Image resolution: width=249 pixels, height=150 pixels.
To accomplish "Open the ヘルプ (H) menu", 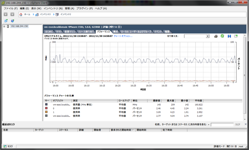I will (x=101, y=8).
